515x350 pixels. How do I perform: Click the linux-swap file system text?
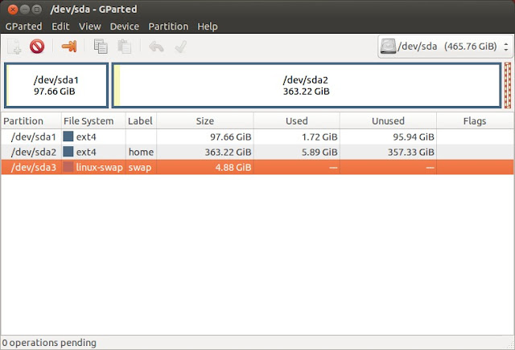click(x=99, y=168)
